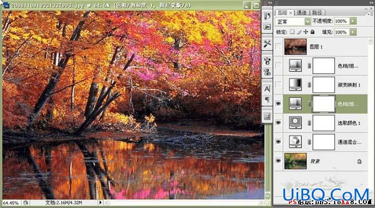Click the 渐变映射 1 layer name

tap(349, 85)
